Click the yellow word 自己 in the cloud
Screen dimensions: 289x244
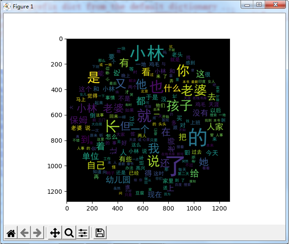pyautogui.click(x=96, y=166)
